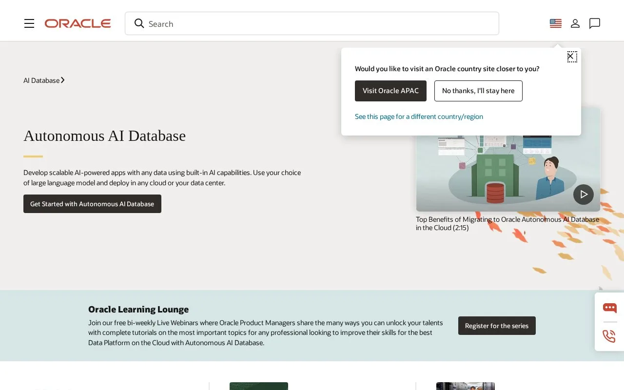Viewport: 624px width, 390px height.
Task: Open the hamburger navigation menu
Action: click(x=29, y=23)
